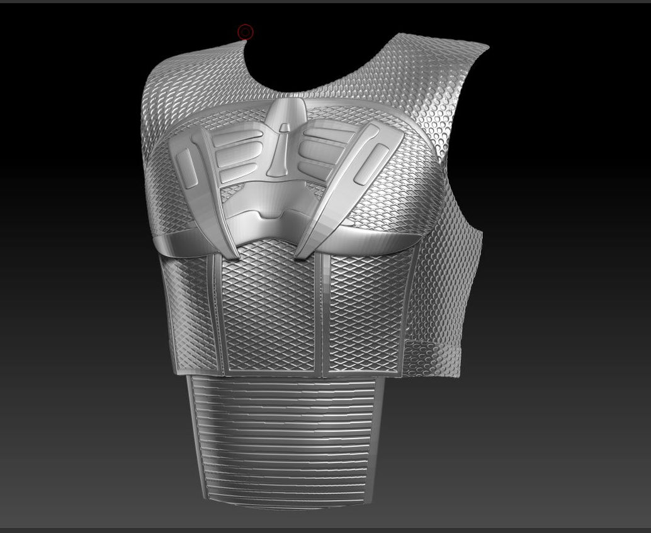Click the vertical seam dividing the lower plates
The height and width of the screenshot is (533, 651).
tap(321, 315)
